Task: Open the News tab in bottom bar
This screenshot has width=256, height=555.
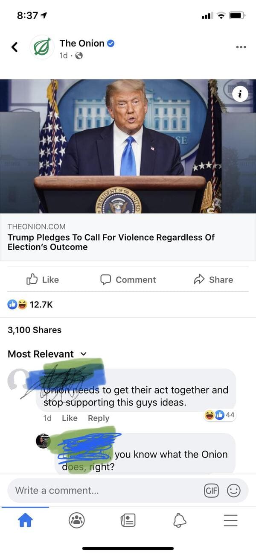Action: click(x=128, y=520)
